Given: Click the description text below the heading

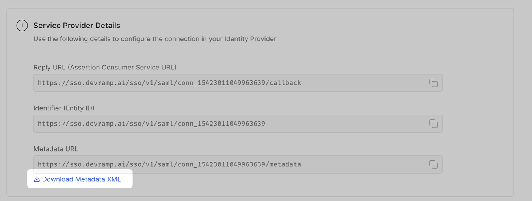Looking at the screenshot, I should [155, 39].
